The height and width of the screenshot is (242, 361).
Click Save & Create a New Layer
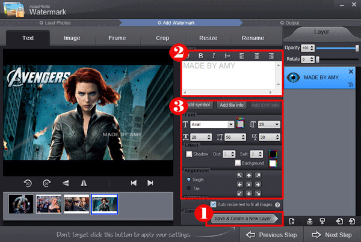tap(244, 219)
